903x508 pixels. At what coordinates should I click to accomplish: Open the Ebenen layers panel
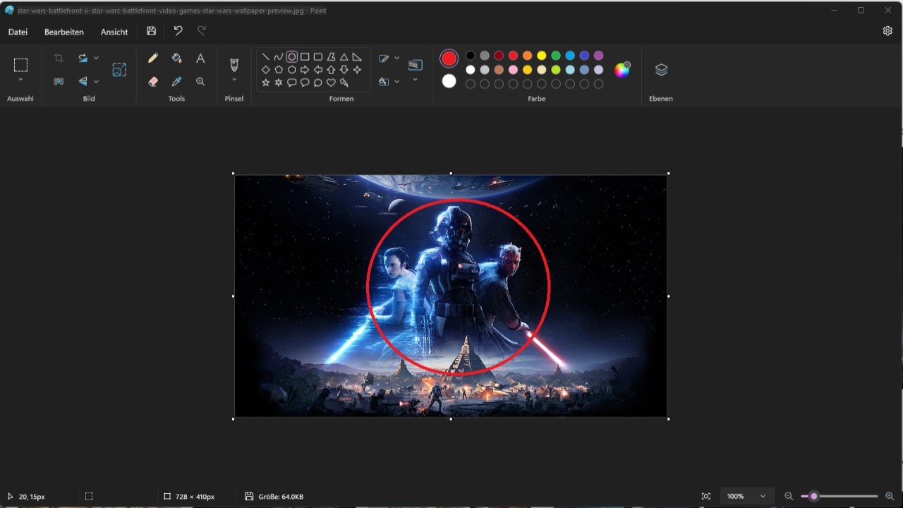pyautogui.click(x=661, y=70)
